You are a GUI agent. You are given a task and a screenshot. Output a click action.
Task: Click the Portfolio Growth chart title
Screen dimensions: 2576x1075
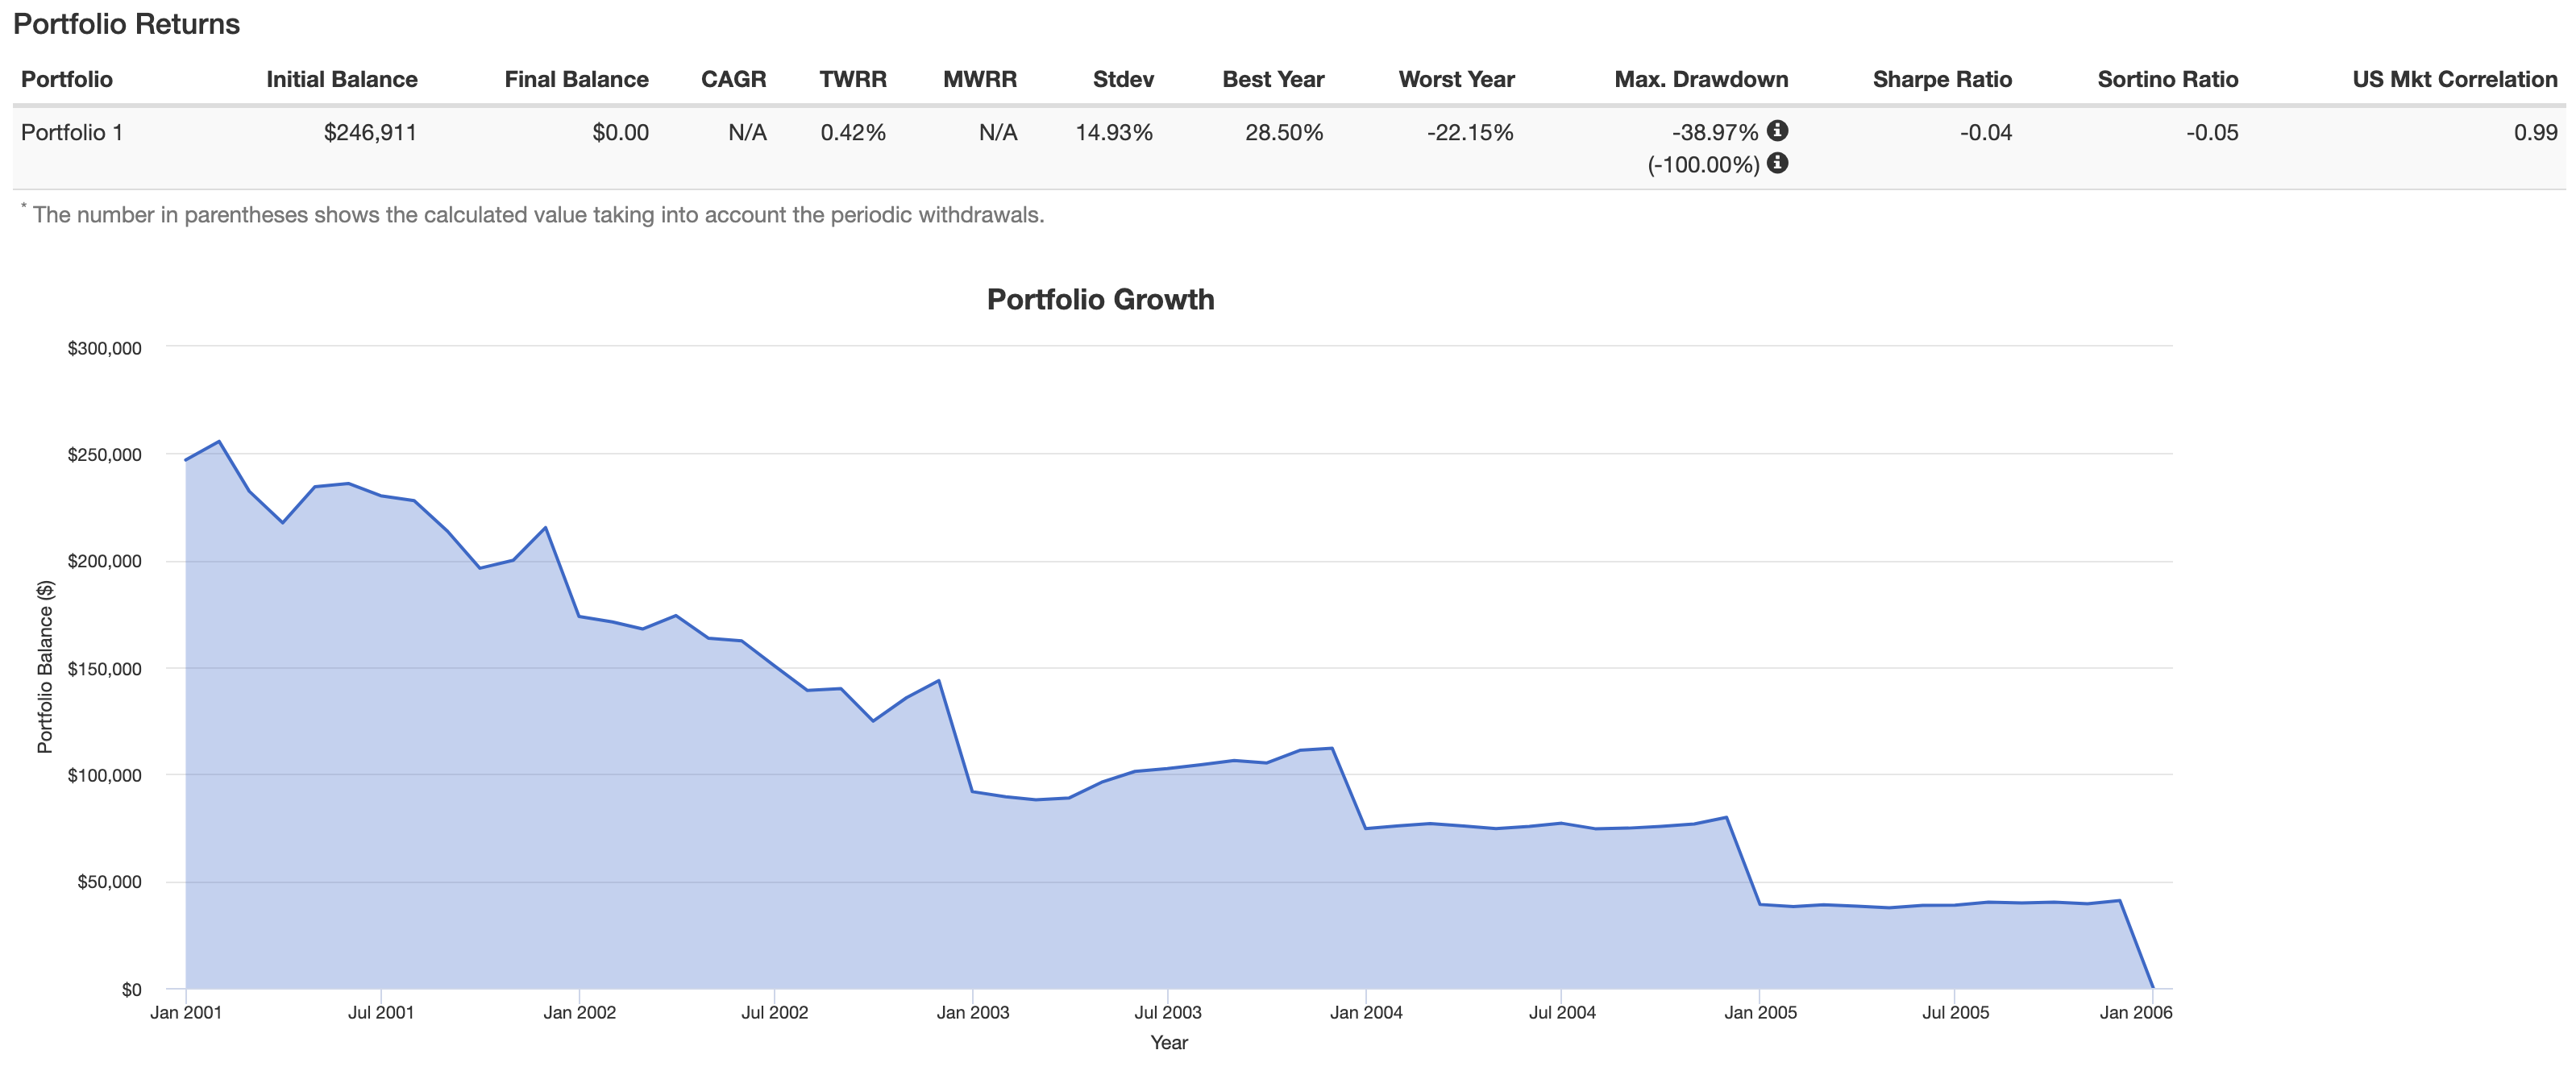coord(1100,299)
